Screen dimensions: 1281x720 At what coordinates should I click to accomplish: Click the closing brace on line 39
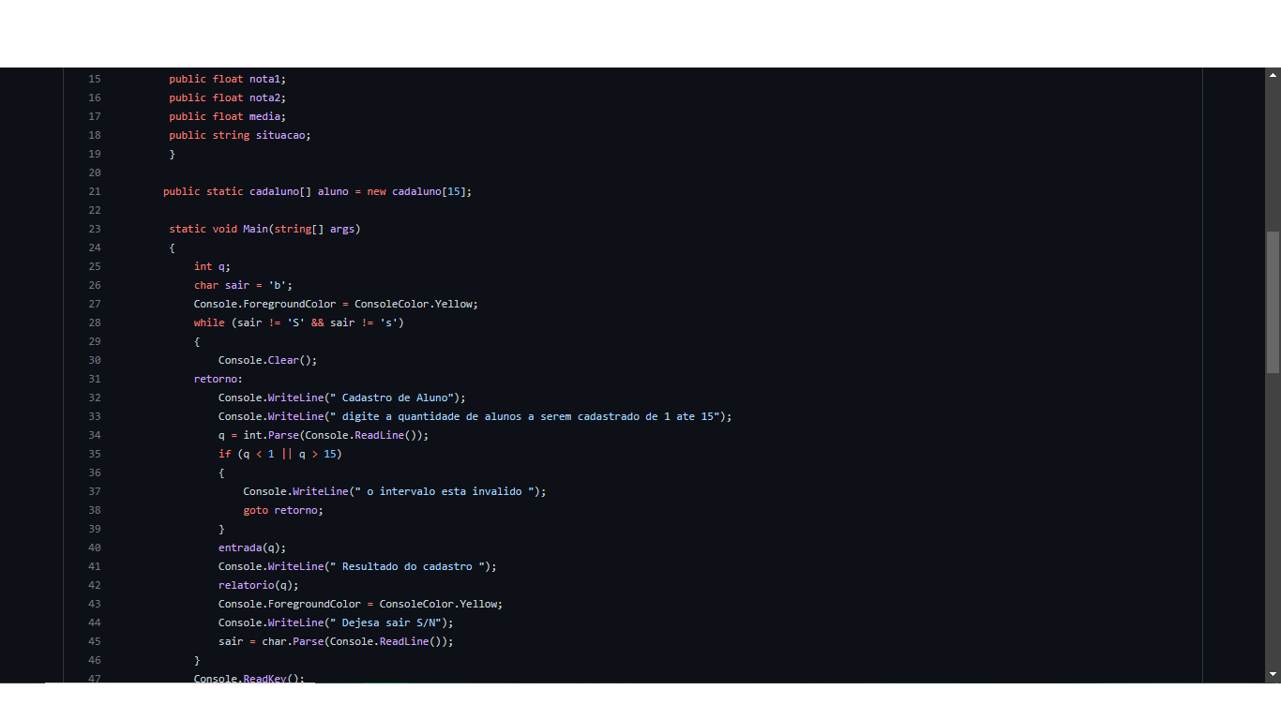click(x=222, y=529)
